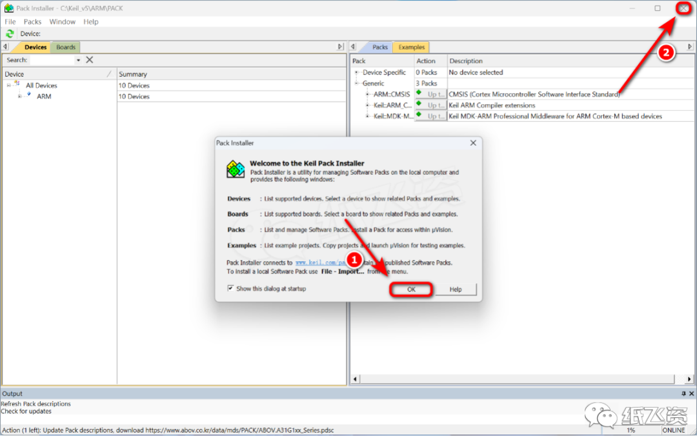This screenshot has height=436, width=697.
Task: Expand the ARM device node
Action: coord(19,97)
